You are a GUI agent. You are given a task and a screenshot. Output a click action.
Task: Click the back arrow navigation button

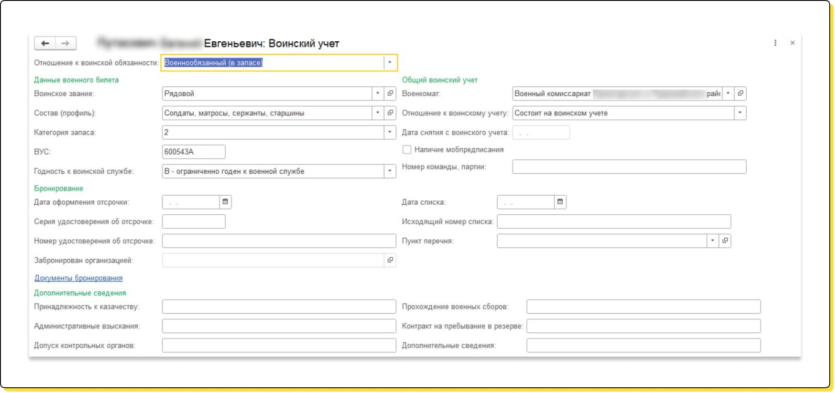pyautogui.click(x=45, y=43)
